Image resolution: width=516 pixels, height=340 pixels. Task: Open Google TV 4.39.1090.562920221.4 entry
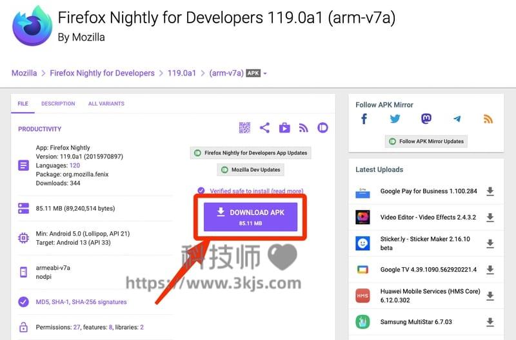[x=428, y=270]
